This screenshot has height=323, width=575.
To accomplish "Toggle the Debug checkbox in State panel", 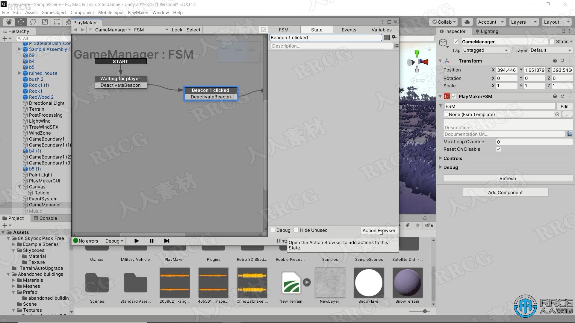I will [x=273, y=230].
